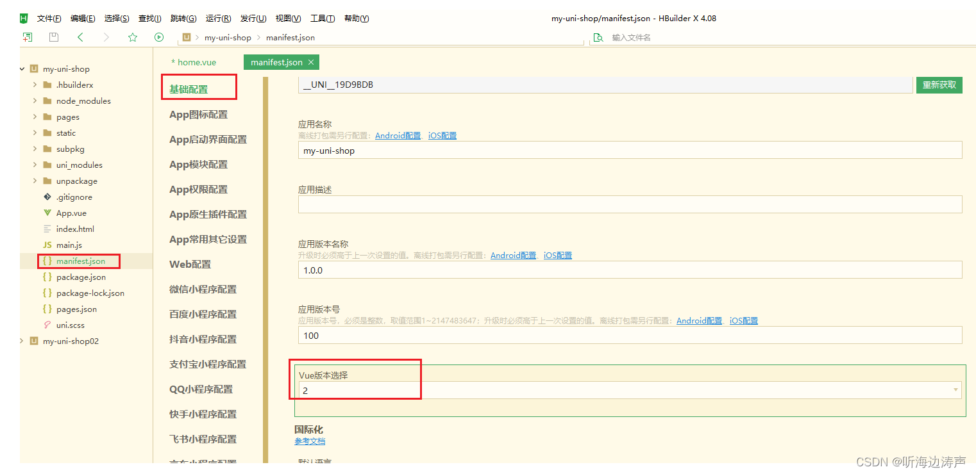Image resolution: width=976 pixels, height=474 pixels.
Task: Click the green run play icon
Action: [x=159, y=37]
